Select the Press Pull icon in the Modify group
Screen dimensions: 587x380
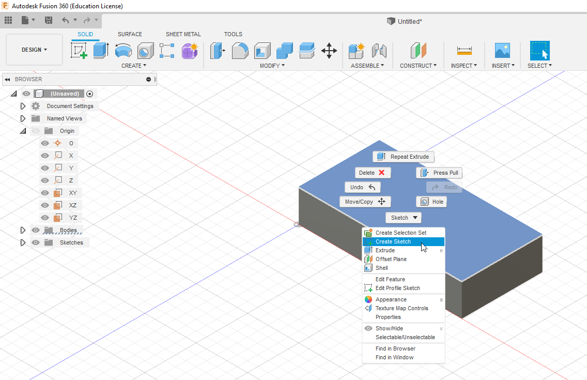click(x=218, y=51)
